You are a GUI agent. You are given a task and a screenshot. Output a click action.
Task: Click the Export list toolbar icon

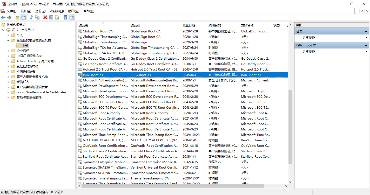coord(57,17)
